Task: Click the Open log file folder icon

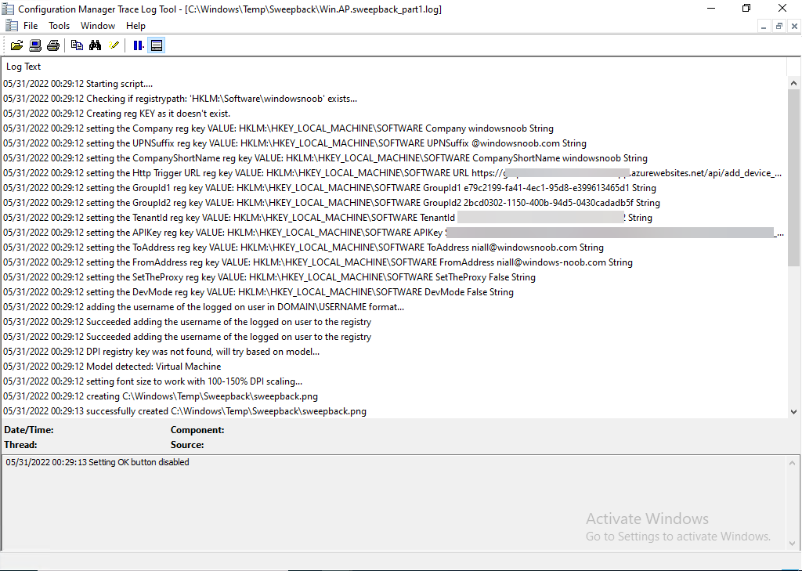Action: [x=17, y=45]
